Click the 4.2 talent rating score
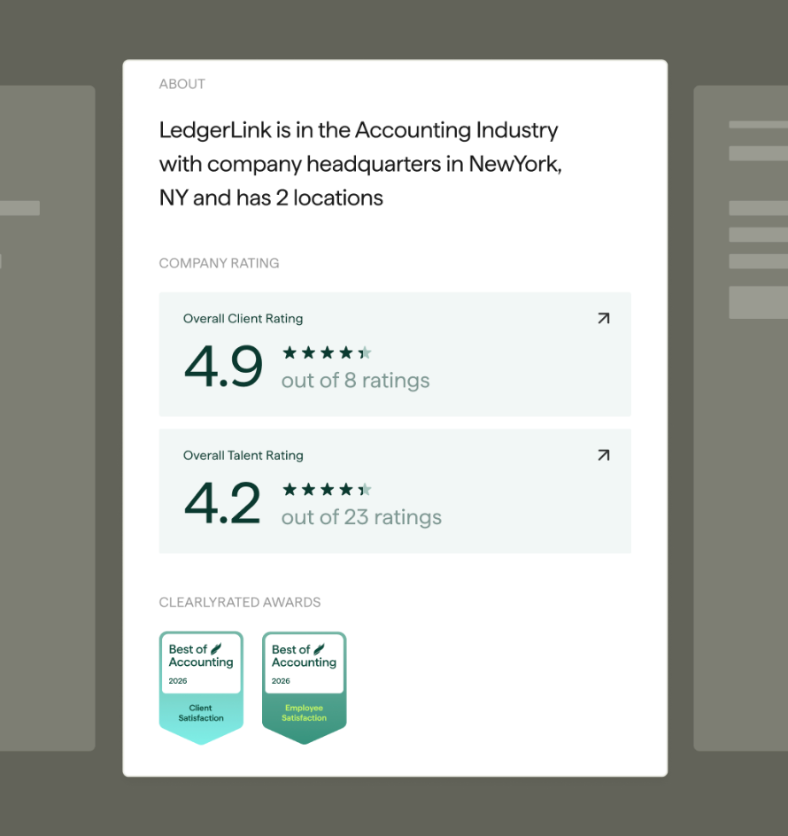 [x=222, y=502]
